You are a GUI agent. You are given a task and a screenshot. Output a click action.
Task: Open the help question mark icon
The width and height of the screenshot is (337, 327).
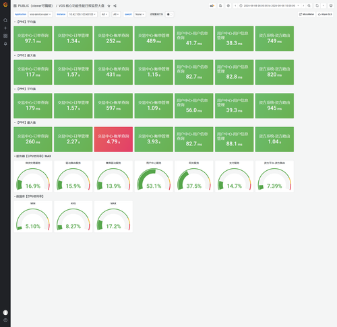tap(5, 320)
